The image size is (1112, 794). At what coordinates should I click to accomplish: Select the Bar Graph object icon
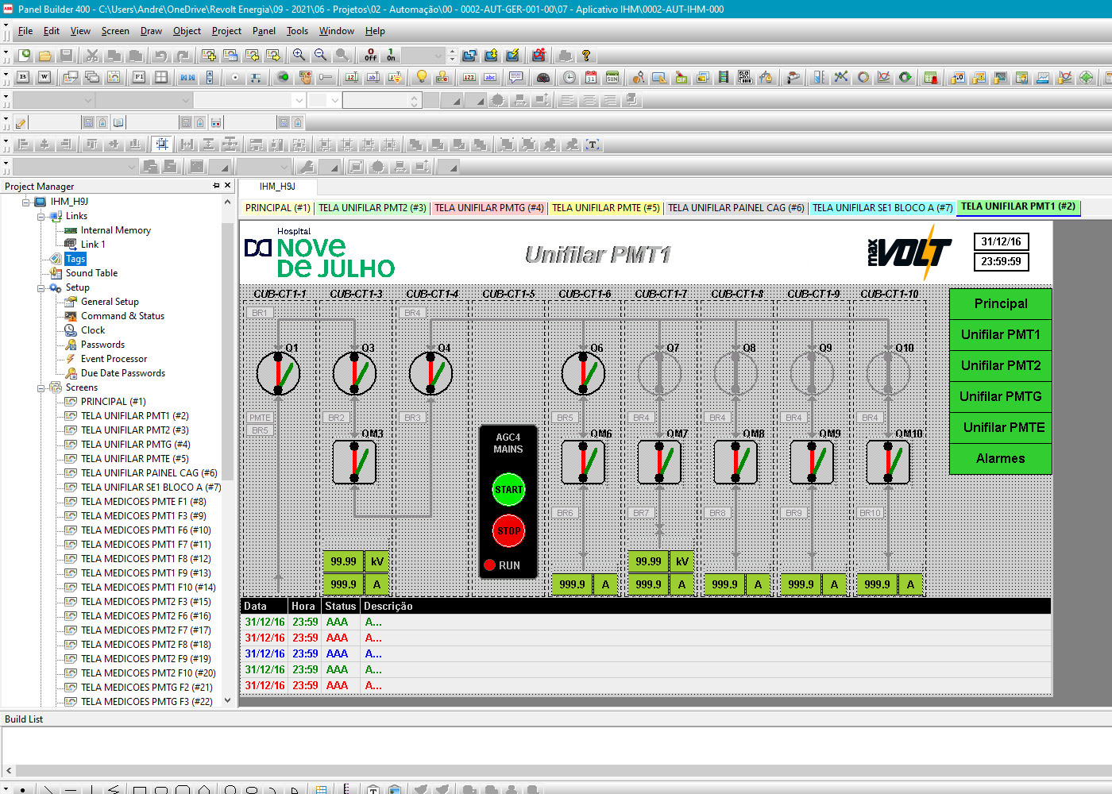pos(819,78)
